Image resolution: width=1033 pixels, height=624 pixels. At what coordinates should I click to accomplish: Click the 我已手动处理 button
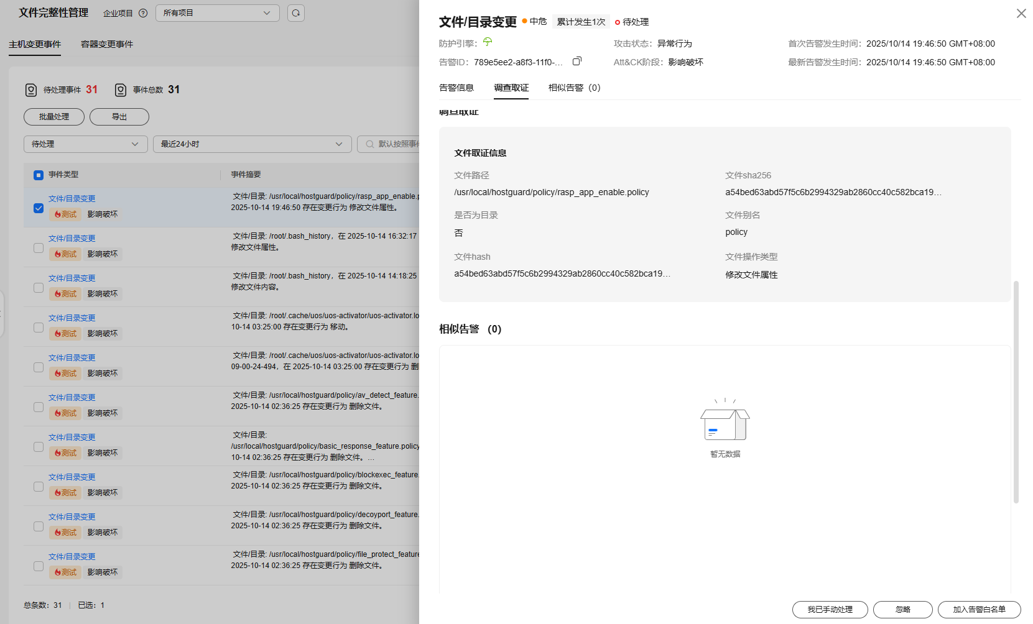[x=830, y=610]
